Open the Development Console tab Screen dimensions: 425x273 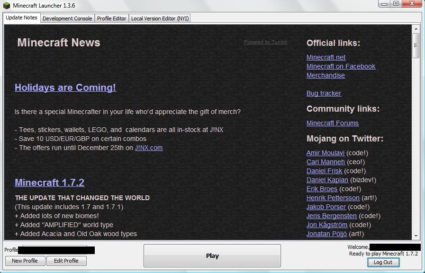click(67, 18)
